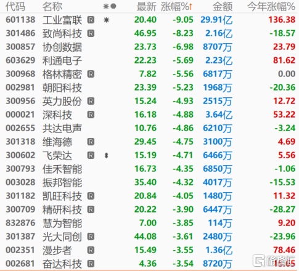Screen dimensions: 299x271
Task: Select the 共达电声 row
Action: tap(149, 128)
